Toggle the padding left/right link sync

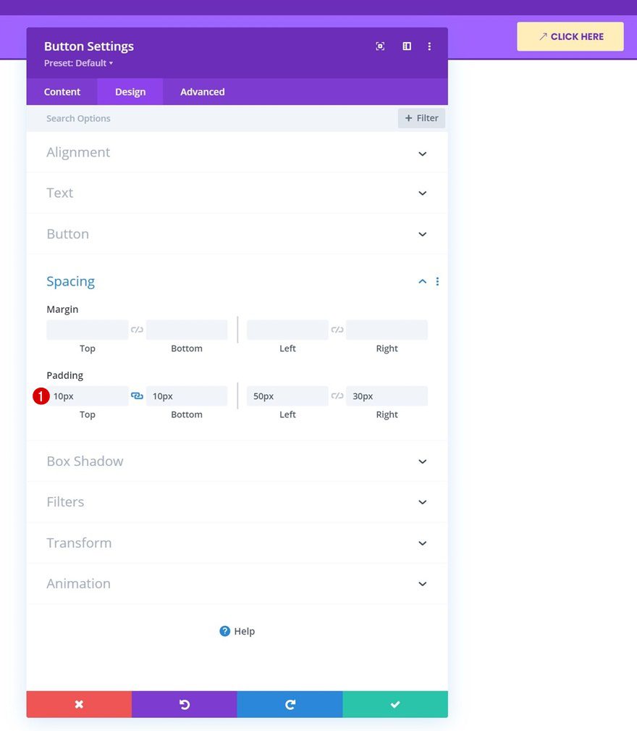point(337,396)
